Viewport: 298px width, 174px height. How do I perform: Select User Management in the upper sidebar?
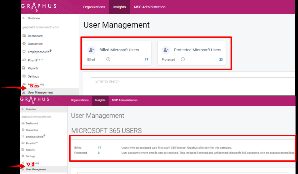(x=40, y=92)
